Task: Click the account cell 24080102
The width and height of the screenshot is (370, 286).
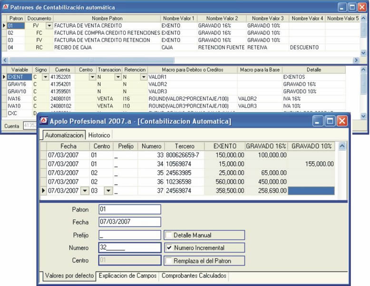Action: click(x=61, y=106)
